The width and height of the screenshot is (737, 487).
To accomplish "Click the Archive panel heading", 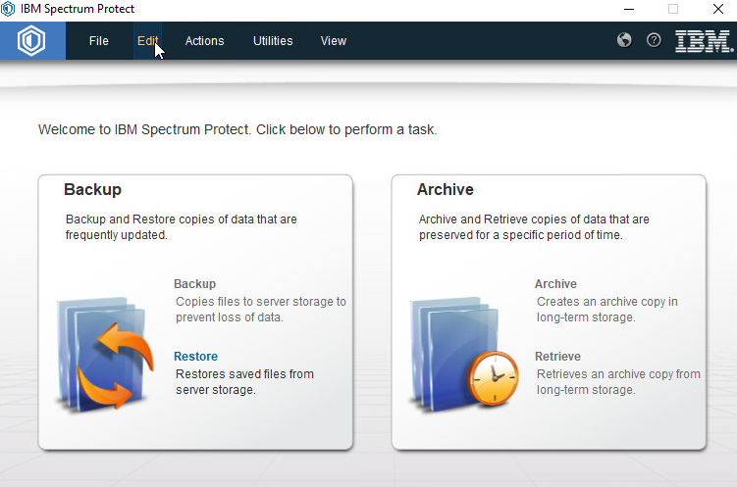I will click(x=445, y=190).
